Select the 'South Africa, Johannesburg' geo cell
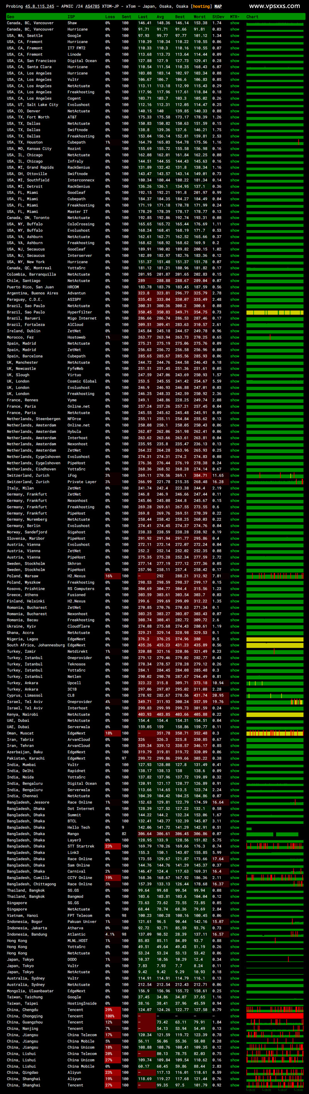The width and height of the screenshot is (309, 1094). pyautogui.click(x=36, y=645)
